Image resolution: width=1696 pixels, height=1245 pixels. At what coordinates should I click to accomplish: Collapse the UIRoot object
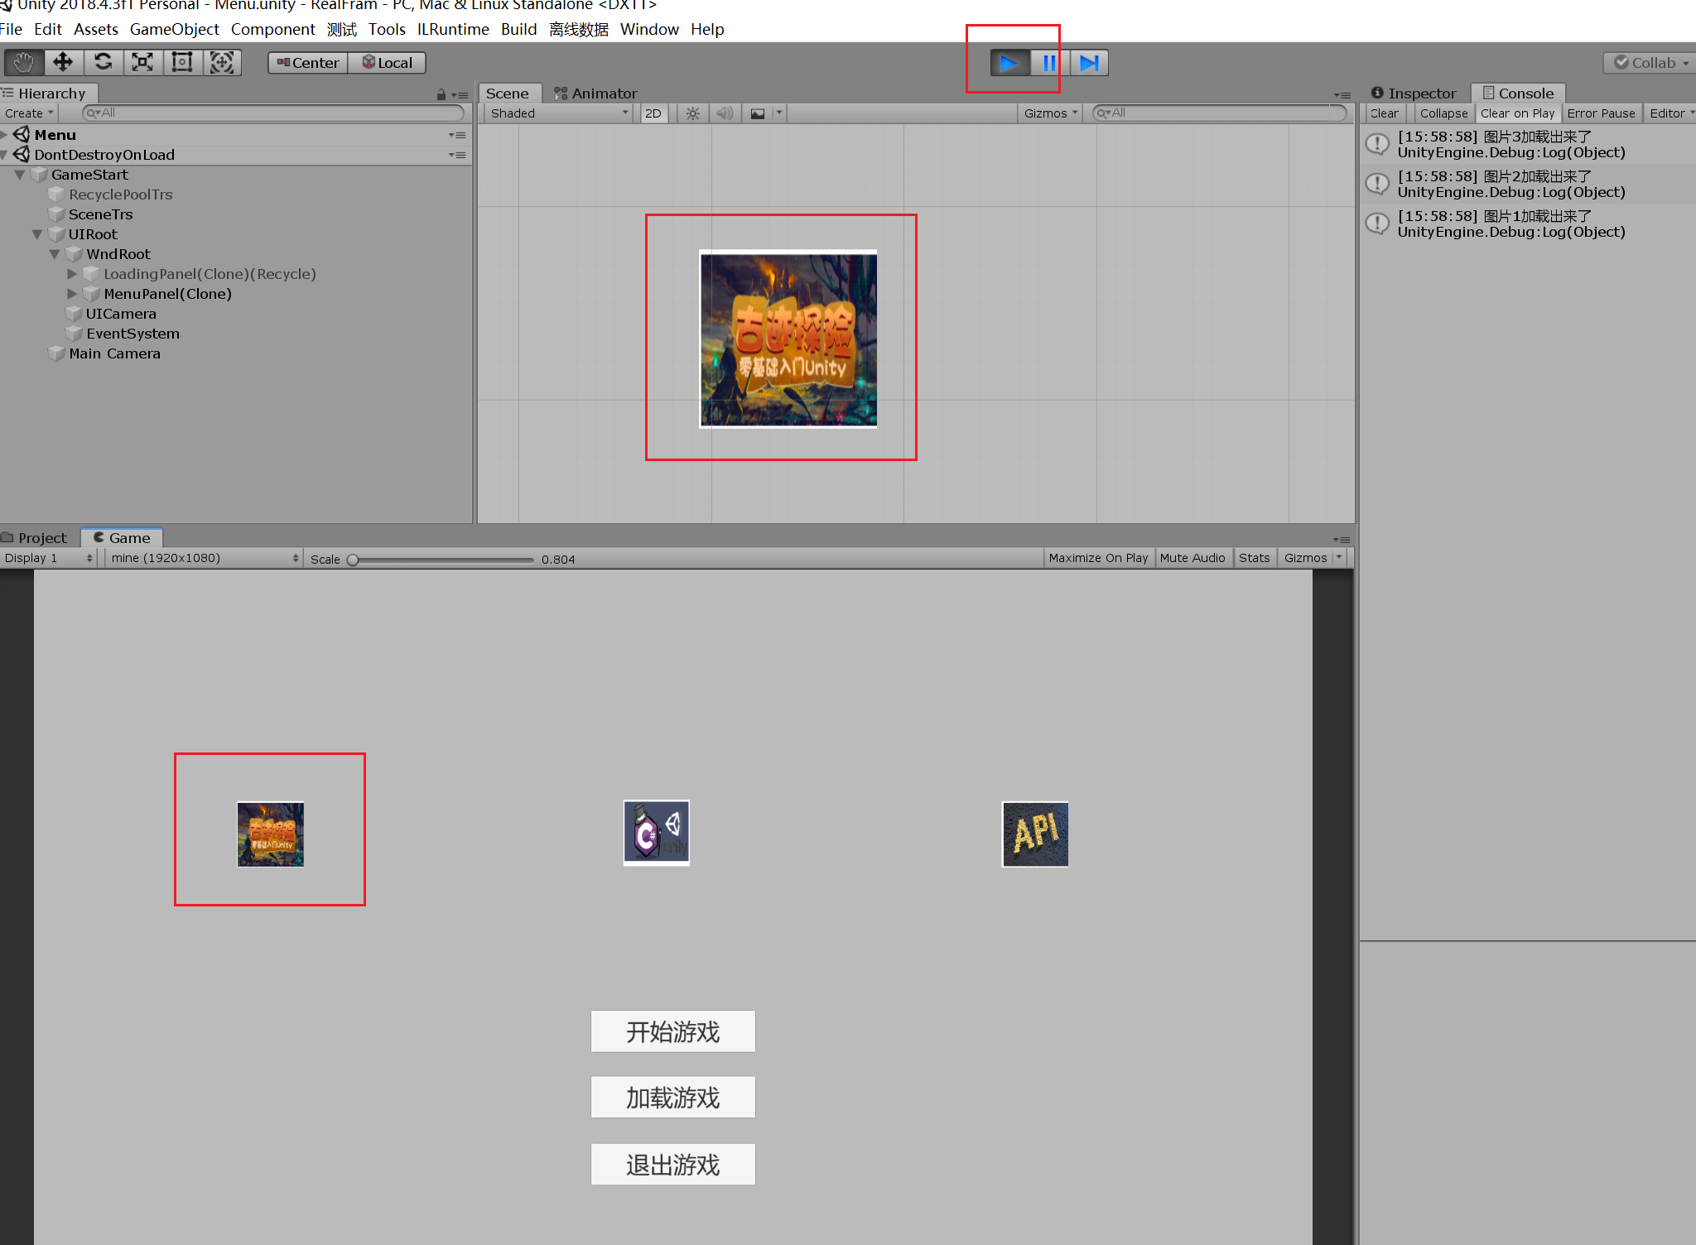tap(37, 234)
